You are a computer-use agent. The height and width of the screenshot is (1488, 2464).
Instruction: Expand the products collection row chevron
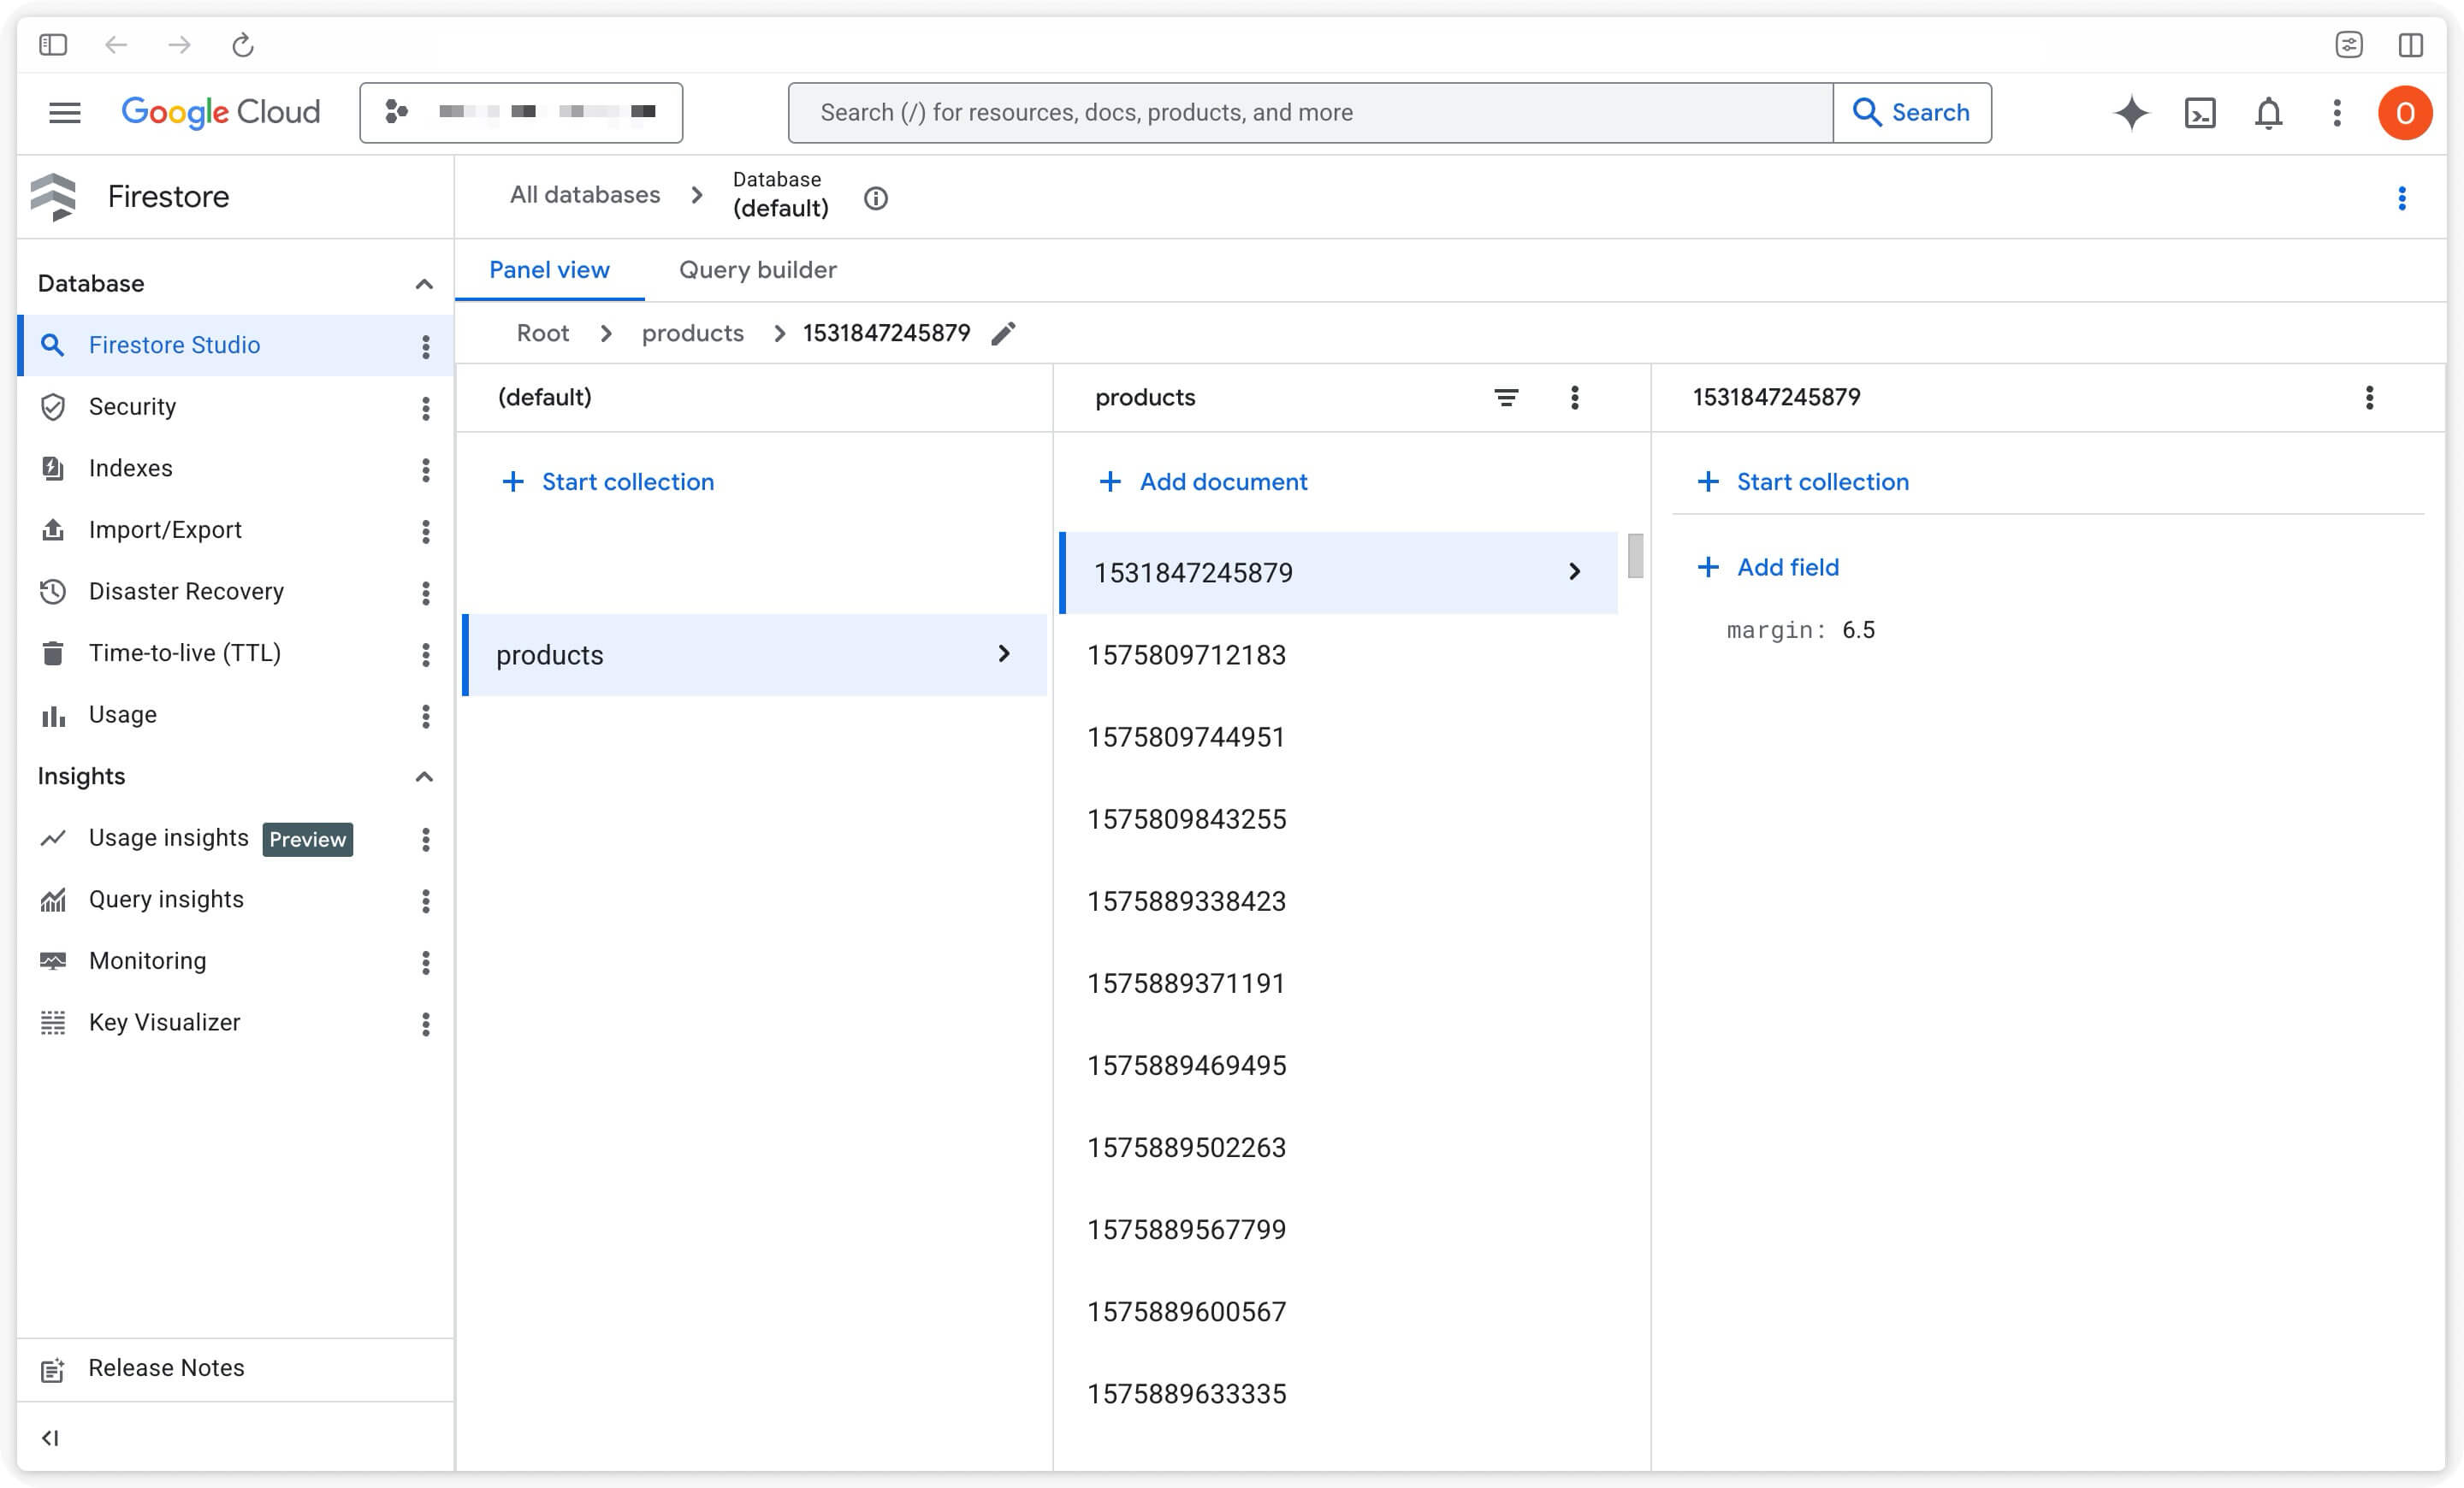(1004, 653)
